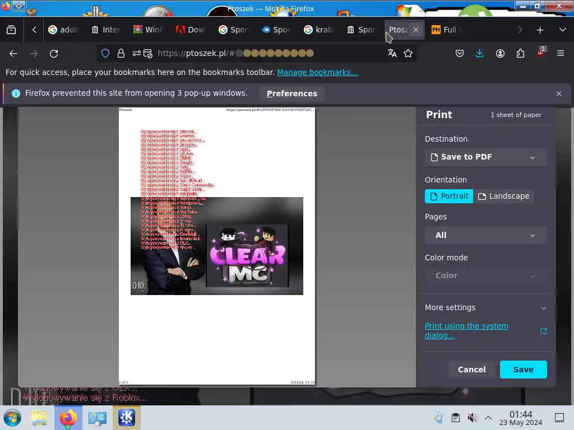Go back one page
This screenshot has width=574, height=430.
click(x=13, y=53)
